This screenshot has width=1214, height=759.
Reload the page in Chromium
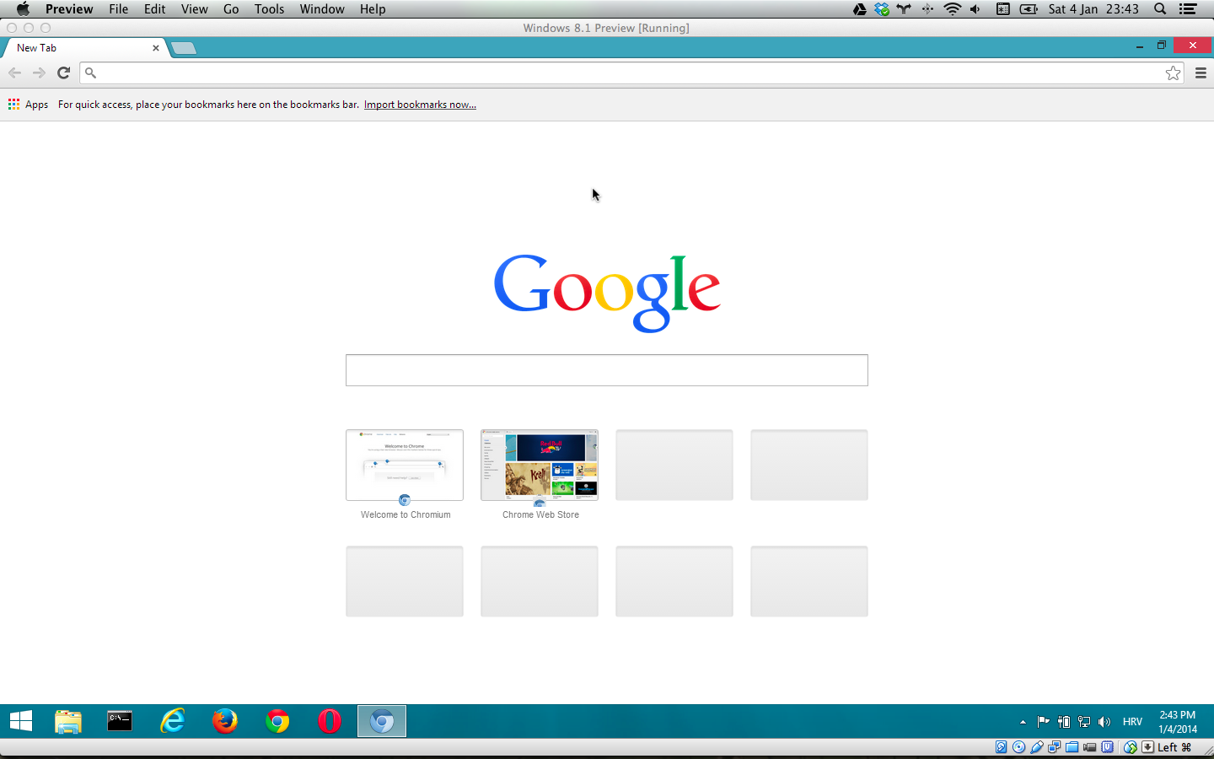pyautogui.click(x=63, y=73)
